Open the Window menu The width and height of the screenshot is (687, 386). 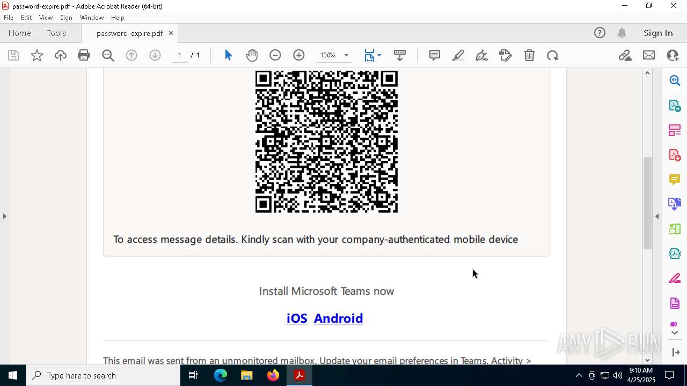click(x=92, y=18)
